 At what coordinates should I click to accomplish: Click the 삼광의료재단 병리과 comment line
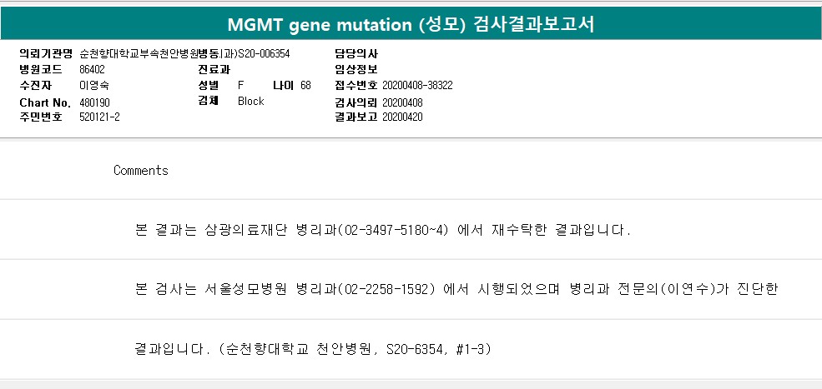[382, 229]
